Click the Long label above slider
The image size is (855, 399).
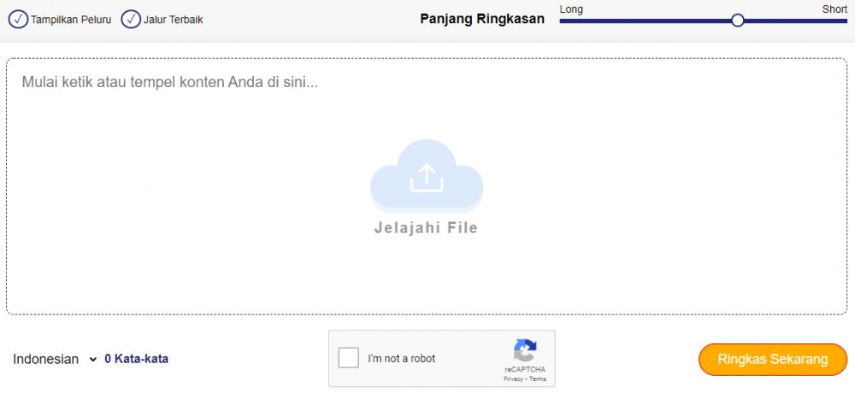[x=571, y=9]
